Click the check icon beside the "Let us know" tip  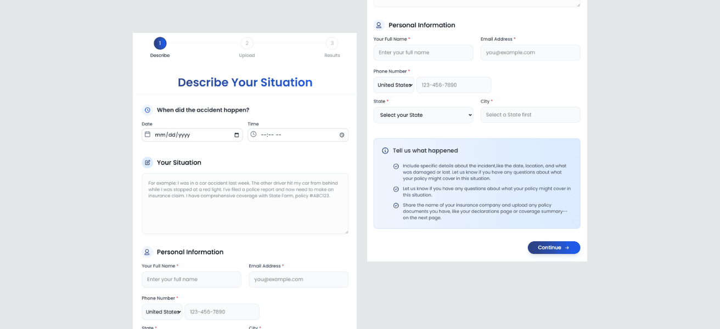[396, 189]
